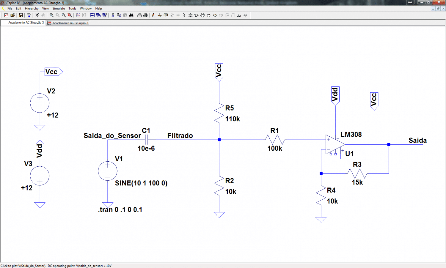446x268 pixels.
Task: Click the .tran 0 .1 0 0.1 directive
Action: (120, 210)
